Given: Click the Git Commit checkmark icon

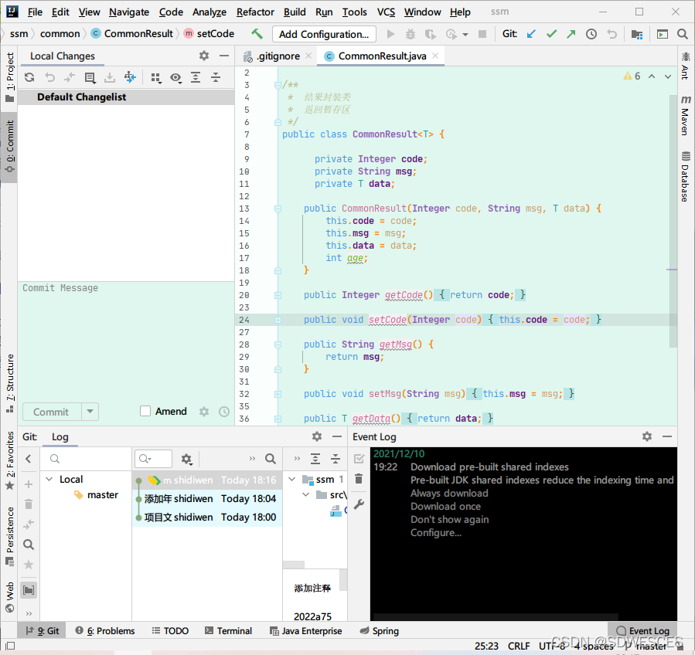Looking at the screenshot, I should pos(551,34).
